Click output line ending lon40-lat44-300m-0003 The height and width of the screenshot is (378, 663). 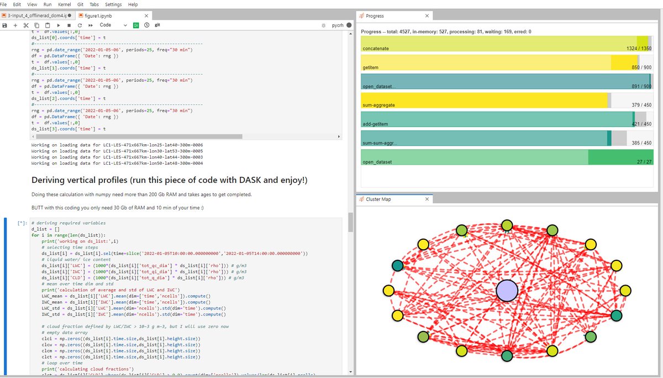pos(117,158)
